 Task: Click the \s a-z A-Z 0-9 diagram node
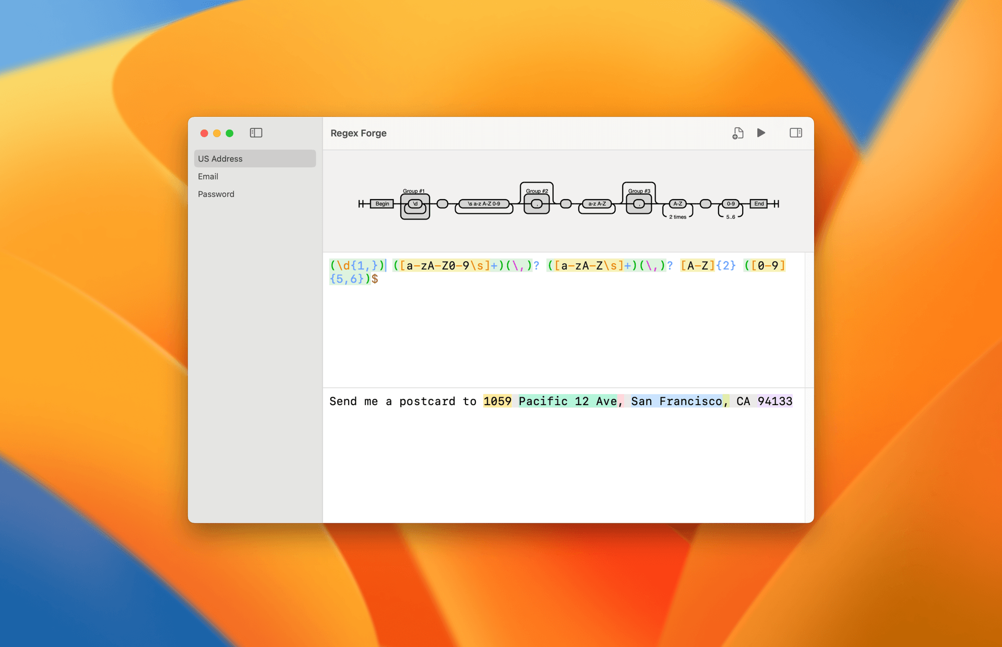tap(484, 204)
